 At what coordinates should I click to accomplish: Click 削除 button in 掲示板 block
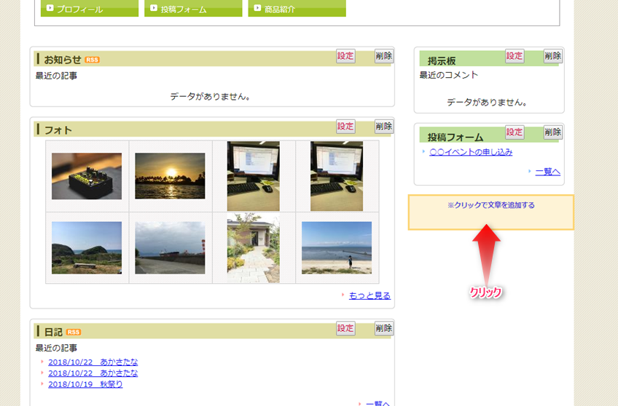(x=552, y=56)
